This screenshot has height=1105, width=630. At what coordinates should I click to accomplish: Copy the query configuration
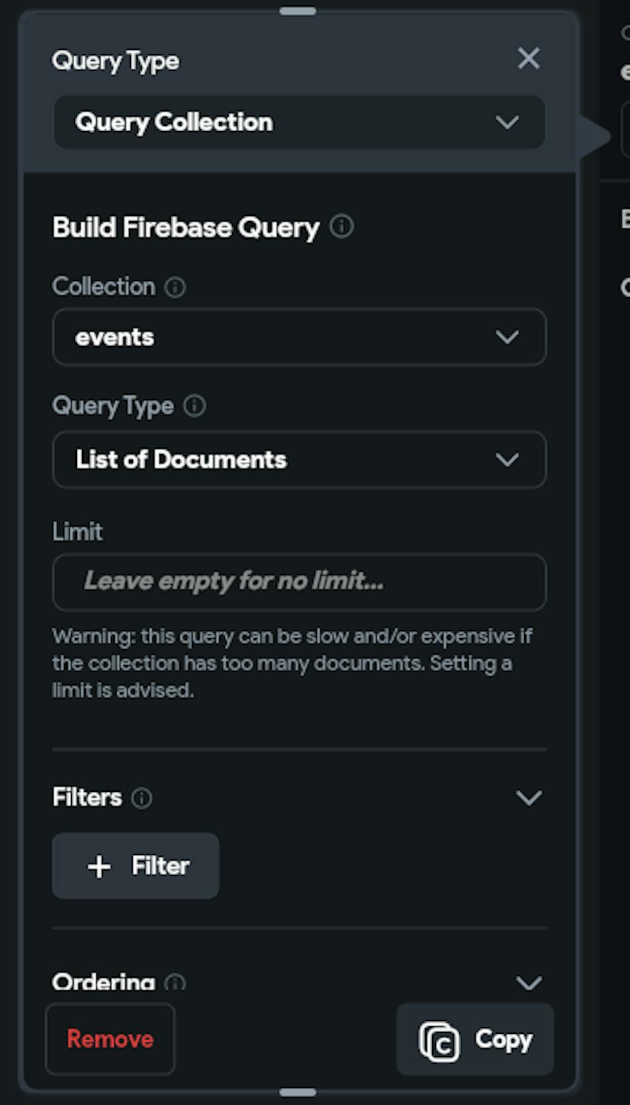[476, 1039]
